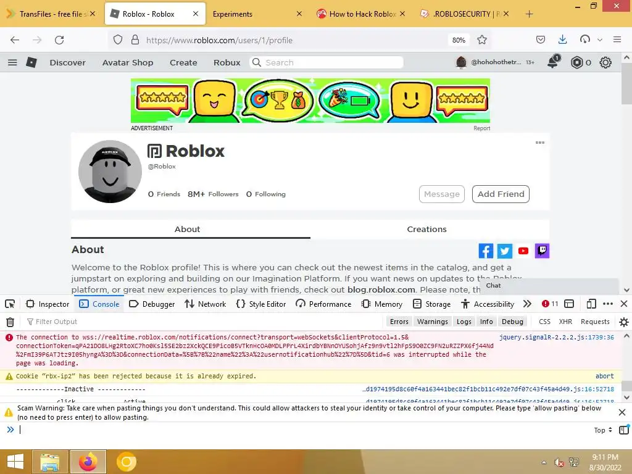The height and width of the screenshot is (474, 632).
Task: Dismiss the scam warning notice
Action: [x=622, y=412]
